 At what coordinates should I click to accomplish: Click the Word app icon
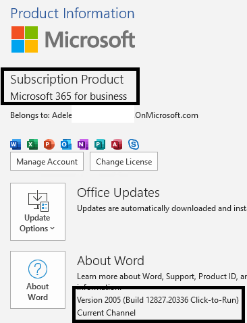(16, 144)
